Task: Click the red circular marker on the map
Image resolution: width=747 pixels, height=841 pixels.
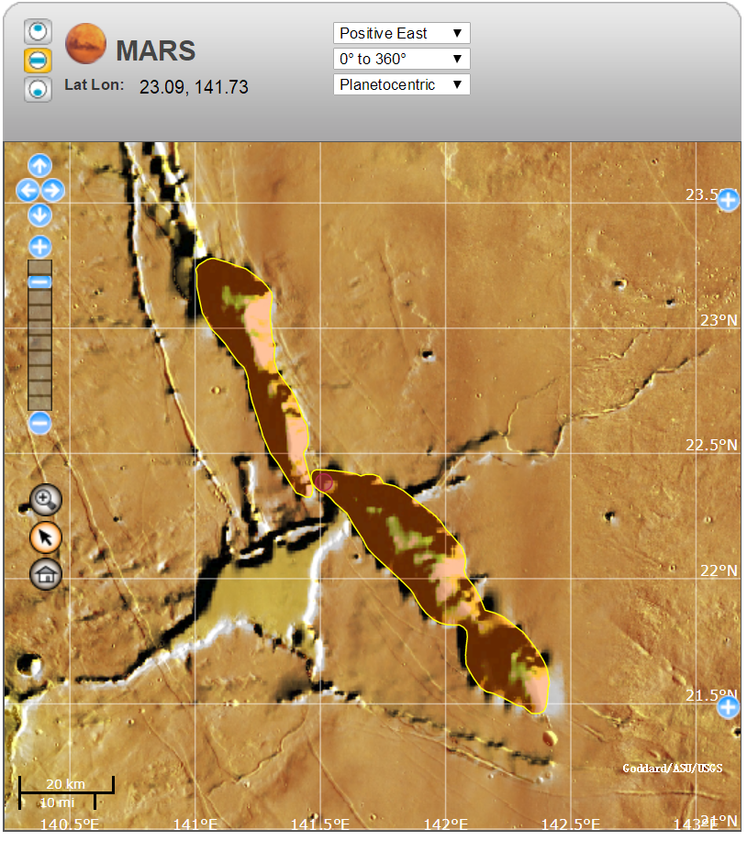Action: 323,482
